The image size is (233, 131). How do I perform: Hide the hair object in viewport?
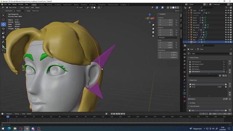pos(228,40)
